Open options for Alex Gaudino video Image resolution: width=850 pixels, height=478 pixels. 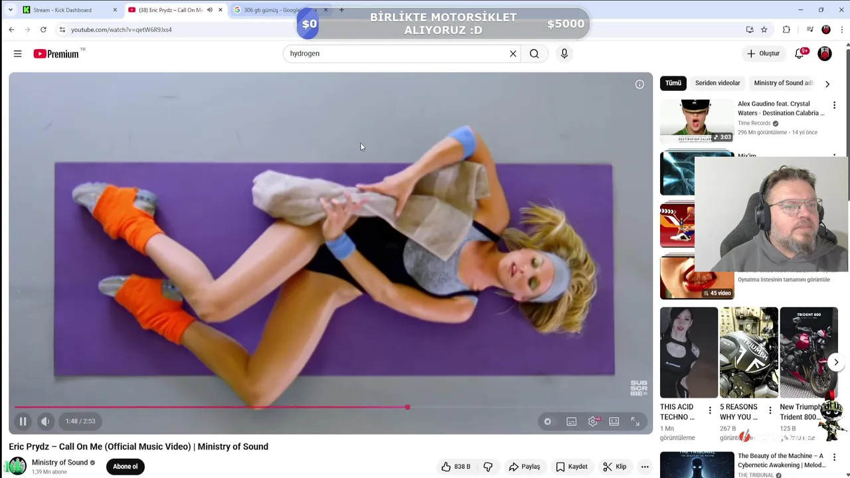(834, 105)
